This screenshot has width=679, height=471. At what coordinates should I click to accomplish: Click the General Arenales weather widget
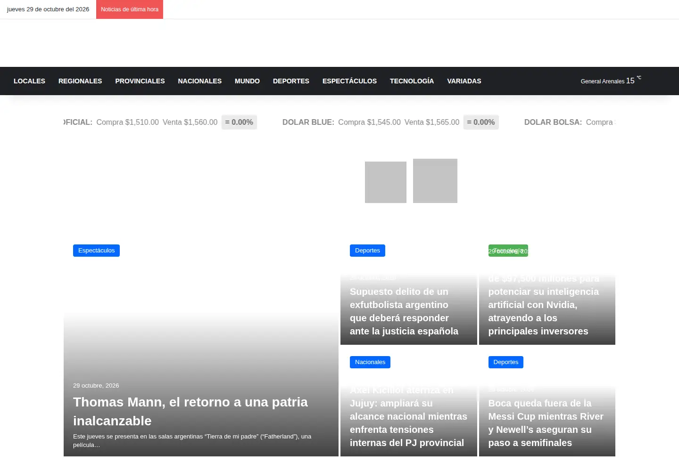pos(611,81)
